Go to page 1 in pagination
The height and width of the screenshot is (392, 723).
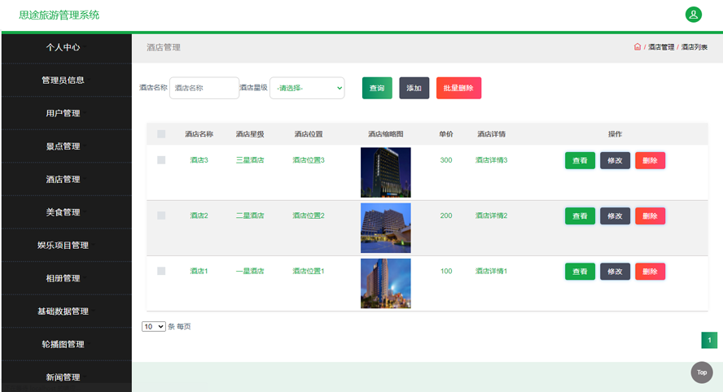708,340
